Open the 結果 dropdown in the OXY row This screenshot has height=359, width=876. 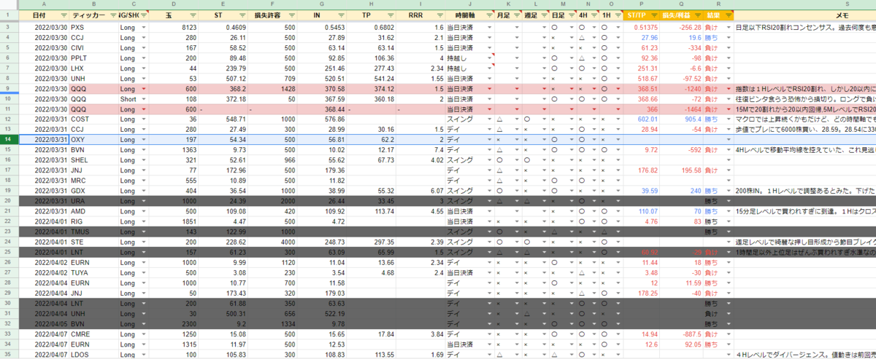(728, 139)
